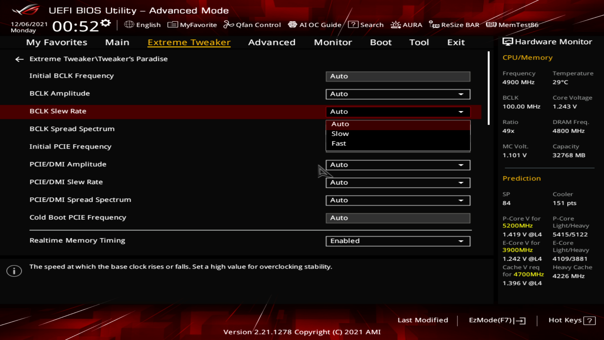Open the Monitor tab

point(333,42)
